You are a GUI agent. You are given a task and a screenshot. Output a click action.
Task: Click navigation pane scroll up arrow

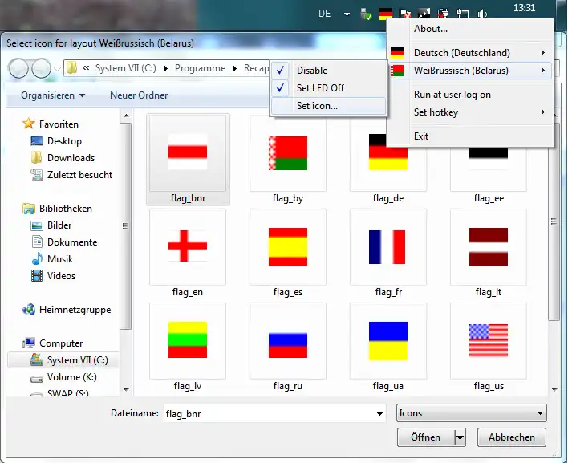[126, 116]
